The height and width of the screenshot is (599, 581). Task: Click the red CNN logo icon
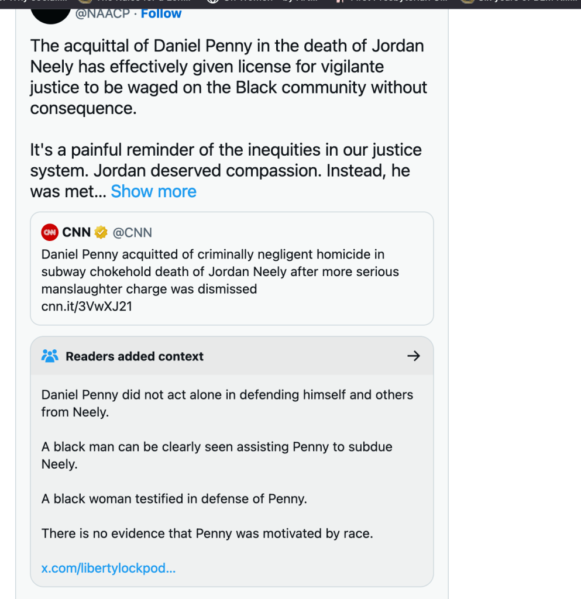coord(50,232)
